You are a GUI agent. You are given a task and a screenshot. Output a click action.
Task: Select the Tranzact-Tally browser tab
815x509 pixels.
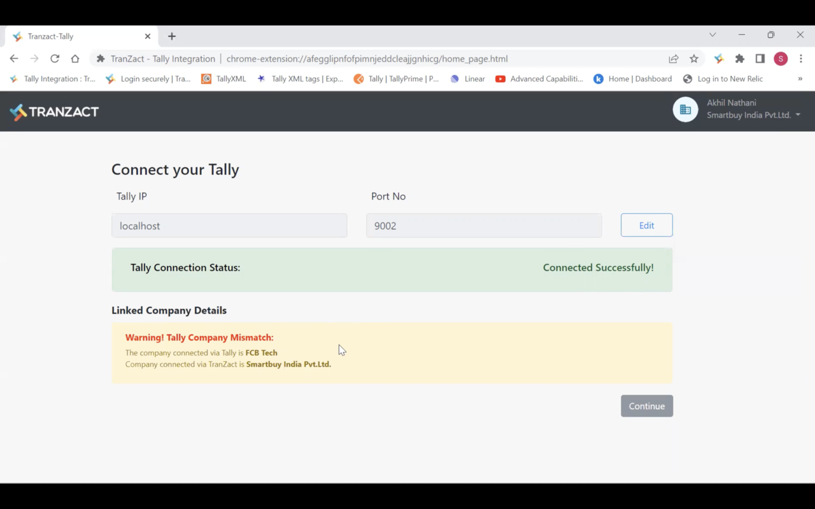tap(81, 36)
